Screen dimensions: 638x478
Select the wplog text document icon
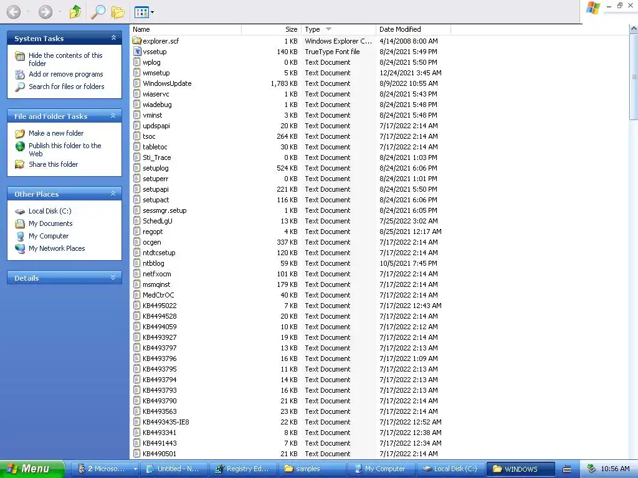click(x=137, y=62)
